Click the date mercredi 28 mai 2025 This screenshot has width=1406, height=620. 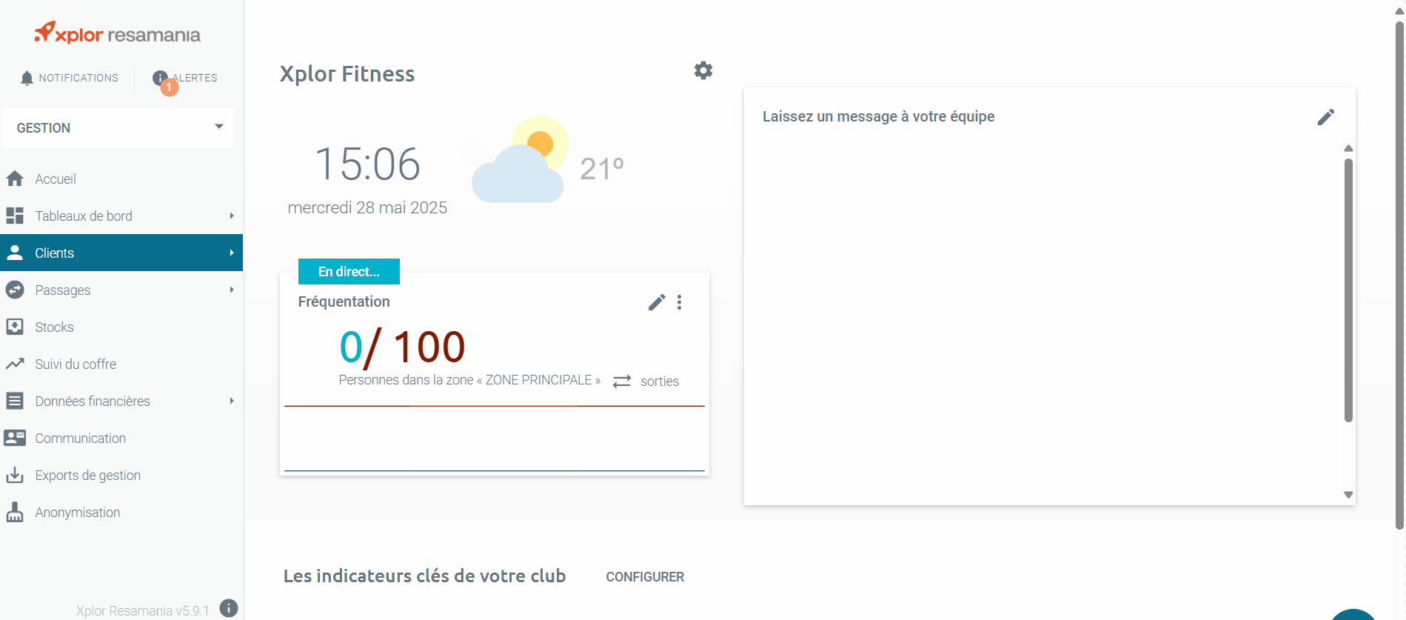tap(367, 207)
